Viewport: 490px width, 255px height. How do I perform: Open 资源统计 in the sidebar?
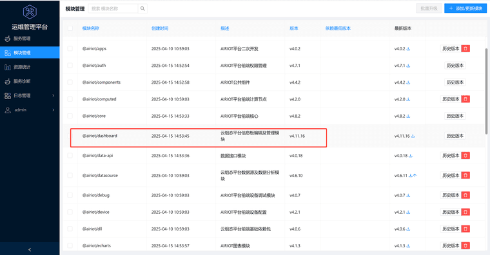pos(30,67)
